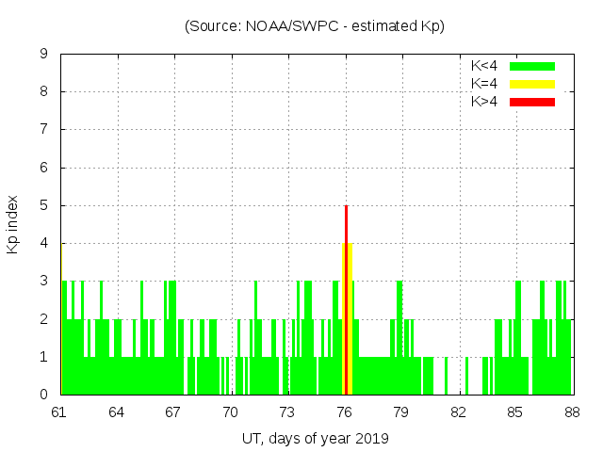Click the 'UT, days of year 2019' axis label
The width and height of the screenshot is (603, 452).
click(314, 438)
